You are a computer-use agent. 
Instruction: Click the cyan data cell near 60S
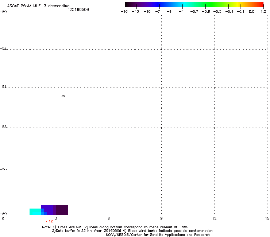(x=35, y=212)
